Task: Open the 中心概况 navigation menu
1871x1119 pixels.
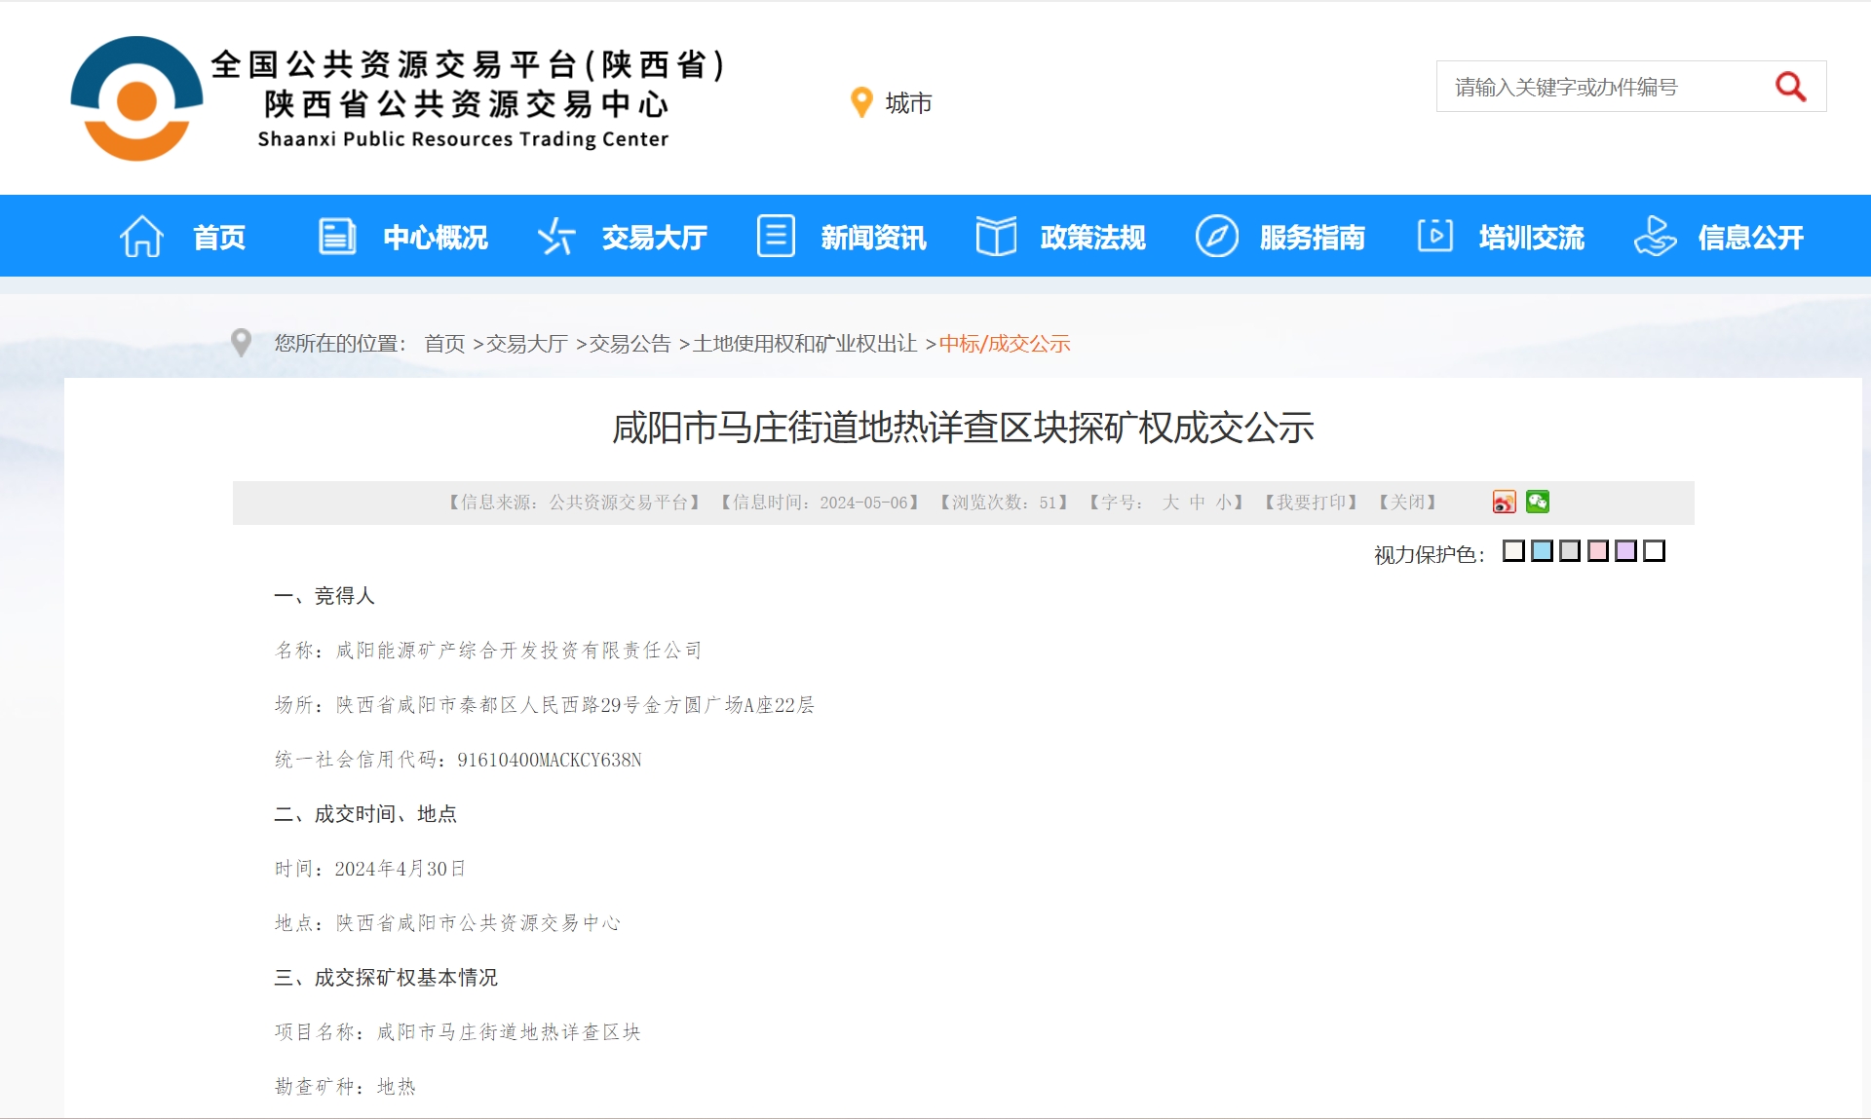Action: coord(435,238)
